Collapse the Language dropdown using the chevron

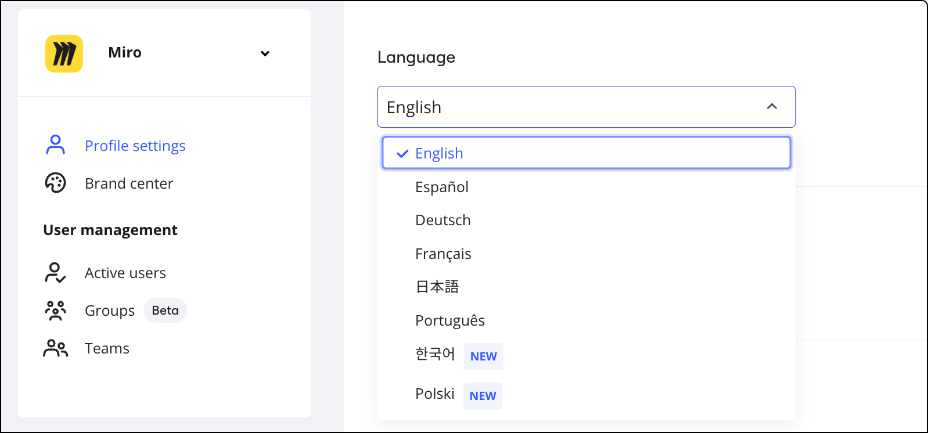[772, 106]
